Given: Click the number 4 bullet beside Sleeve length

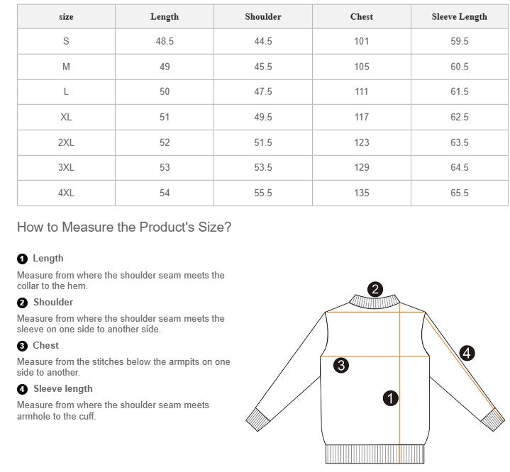Looking at the screenshot, I should pos(22,389).
